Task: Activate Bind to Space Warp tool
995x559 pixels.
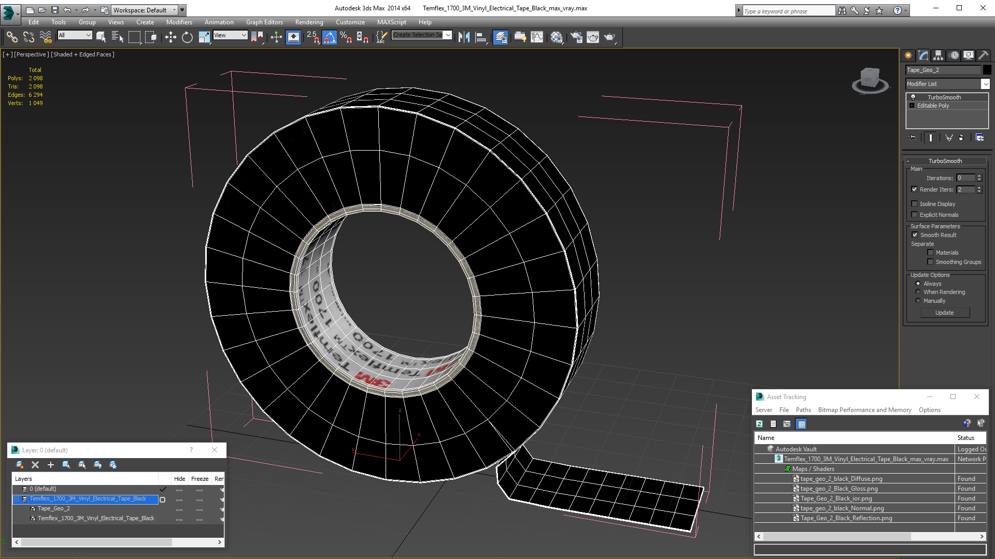Action: point(46,37)
